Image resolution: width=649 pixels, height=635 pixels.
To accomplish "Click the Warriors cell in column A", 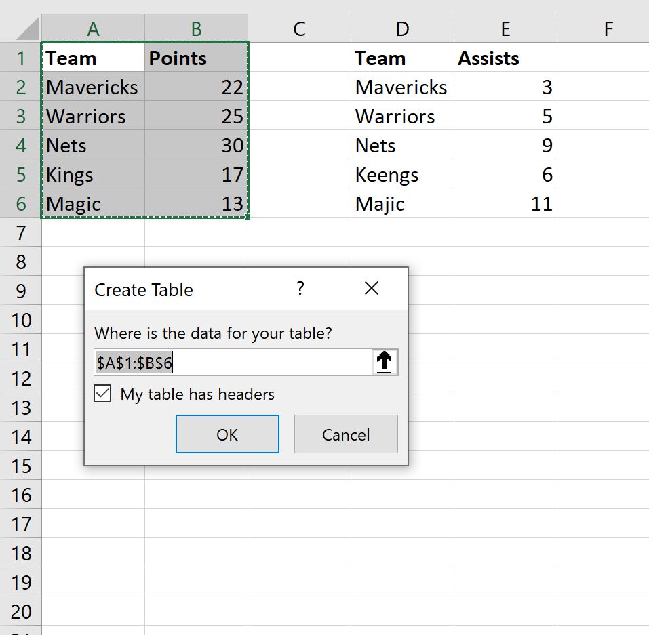I will pos(92,116).
